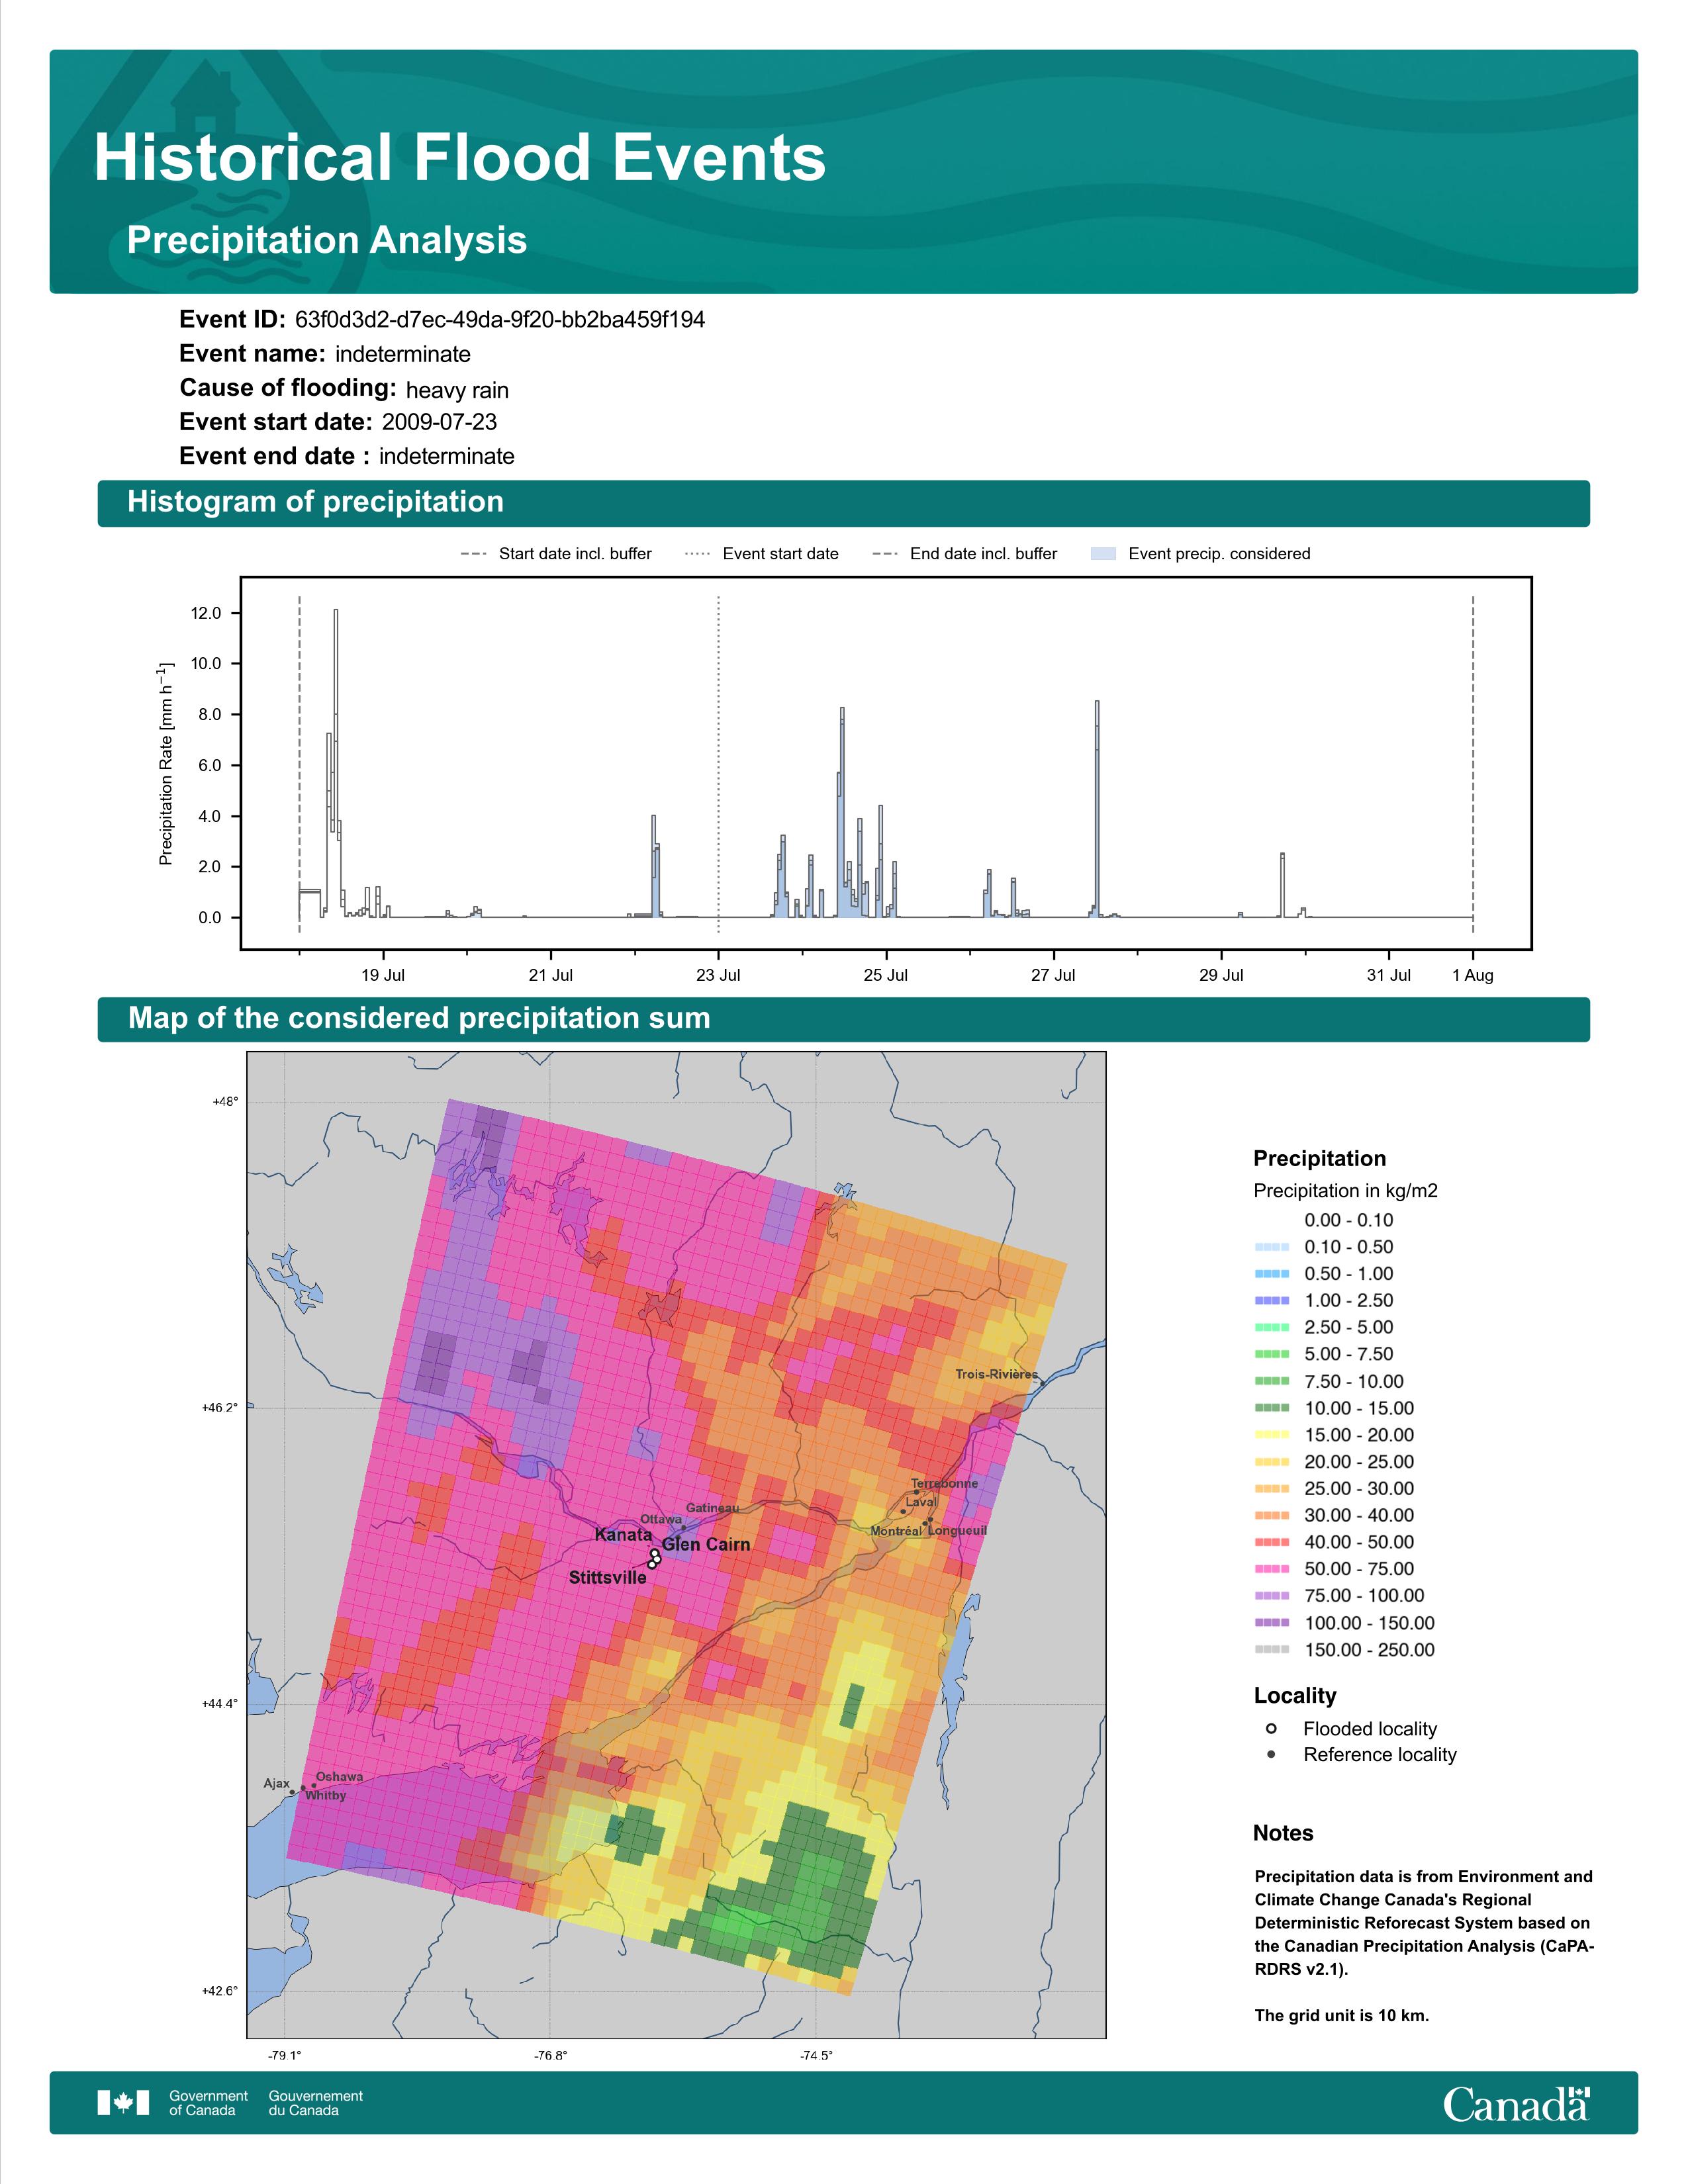Click the 50.00 - 75.00 pink swatch
This screenshot has width=1688, height=2184.
(1272, 1569)
